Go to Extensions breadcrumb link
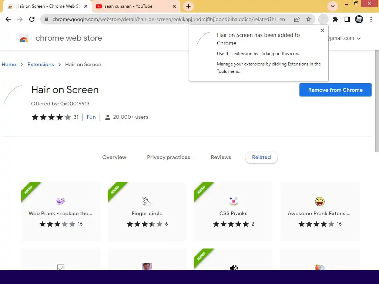This screenshot has height=284, width=379. 41,64
